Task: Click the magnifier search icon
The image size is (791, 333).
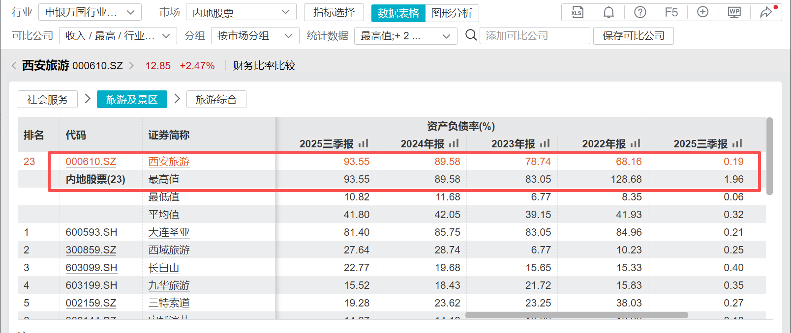Action: (x=471, y=35)
